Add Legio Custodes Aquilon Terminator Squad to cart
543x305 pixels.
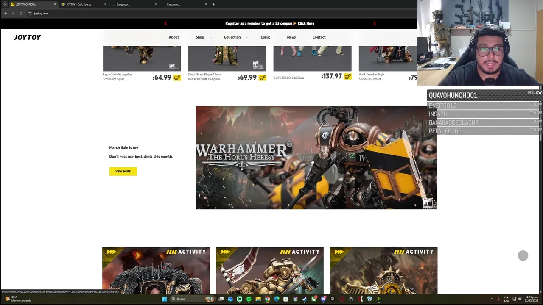coord(177,78)
